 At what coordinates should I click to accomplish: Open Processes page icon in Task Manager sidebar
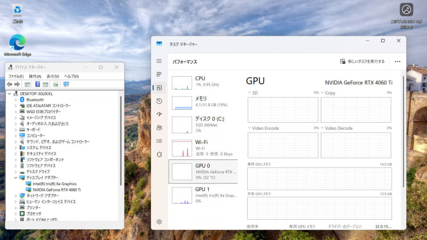pyautogui.click(x=159, y=74)
